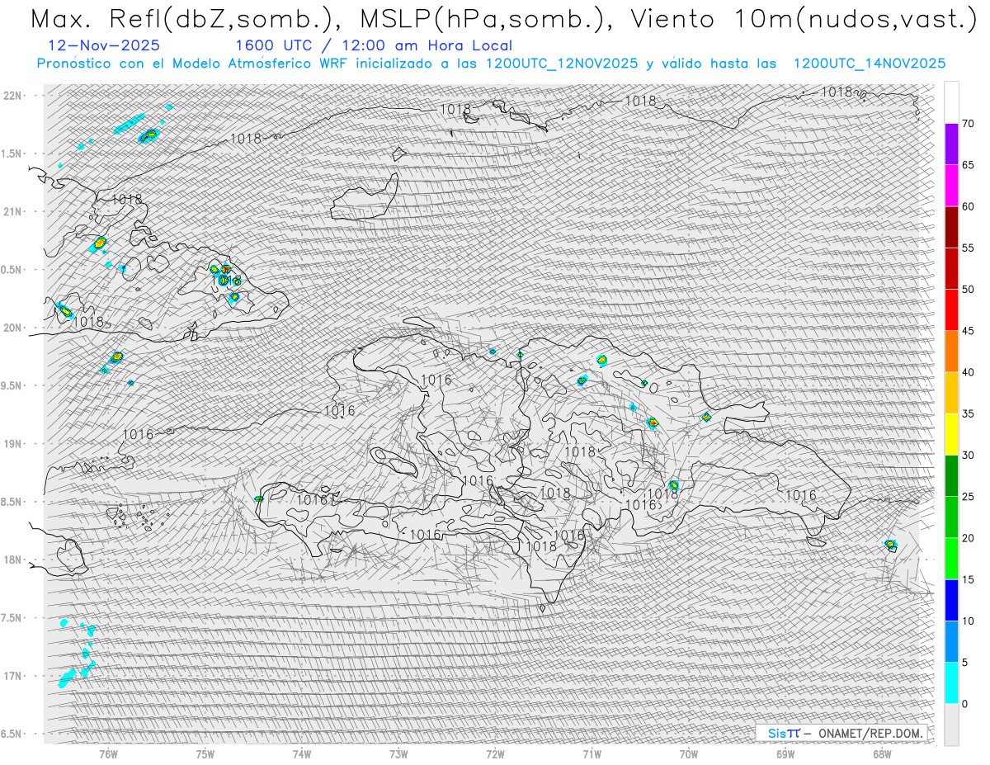Click the colorbar tick value '65'
This screenshot has height=765, width=990.
tap(968, 165)
